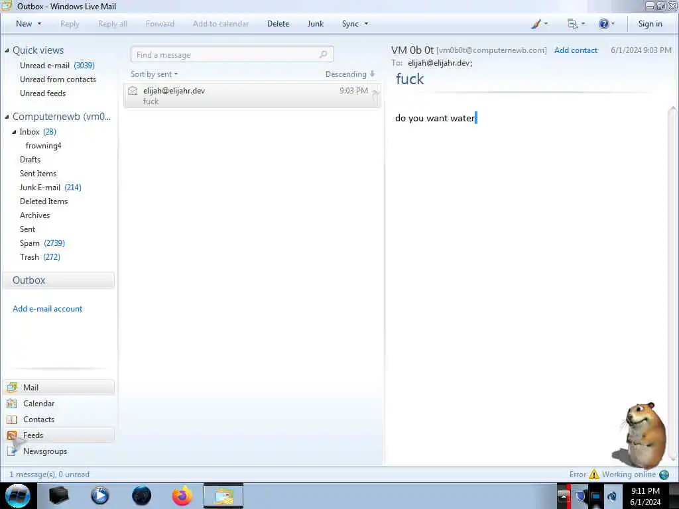The height and width of the screenshot is (509, 679).
Task: Open the Sync dropdown arrow
Action: click(366, 24)
